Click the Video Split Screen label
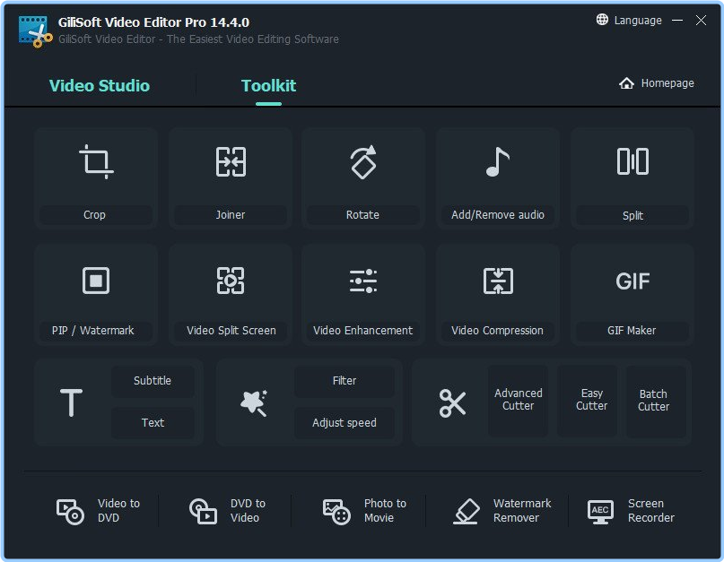The image size is (724, 562). [x=231, y=331]
